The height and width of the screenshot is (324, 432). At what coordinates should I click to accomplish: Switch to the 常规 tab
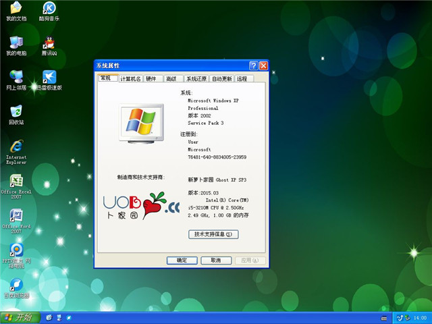click(108, 78)
